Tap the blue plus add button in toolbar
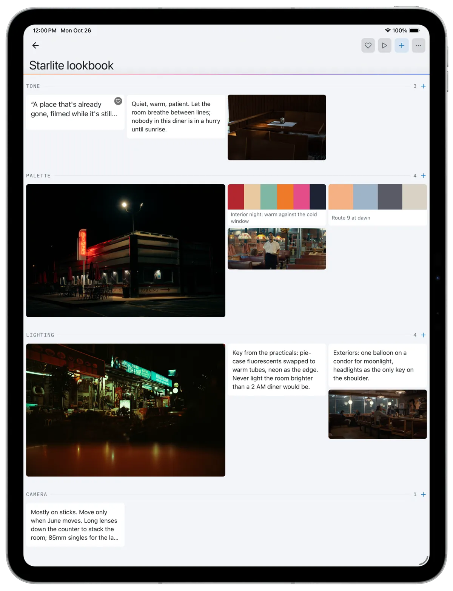 point(402,45)
